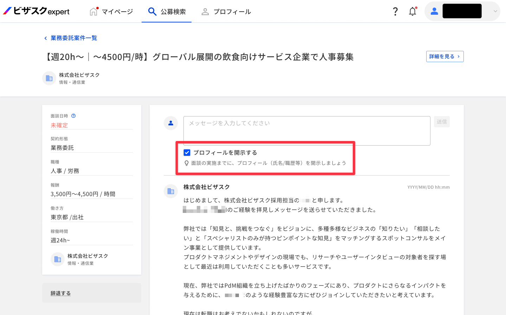The width and height of the screenshot is (506, 315).
Task: Click the 面談日時 help question icon
Action: point(73,116)
